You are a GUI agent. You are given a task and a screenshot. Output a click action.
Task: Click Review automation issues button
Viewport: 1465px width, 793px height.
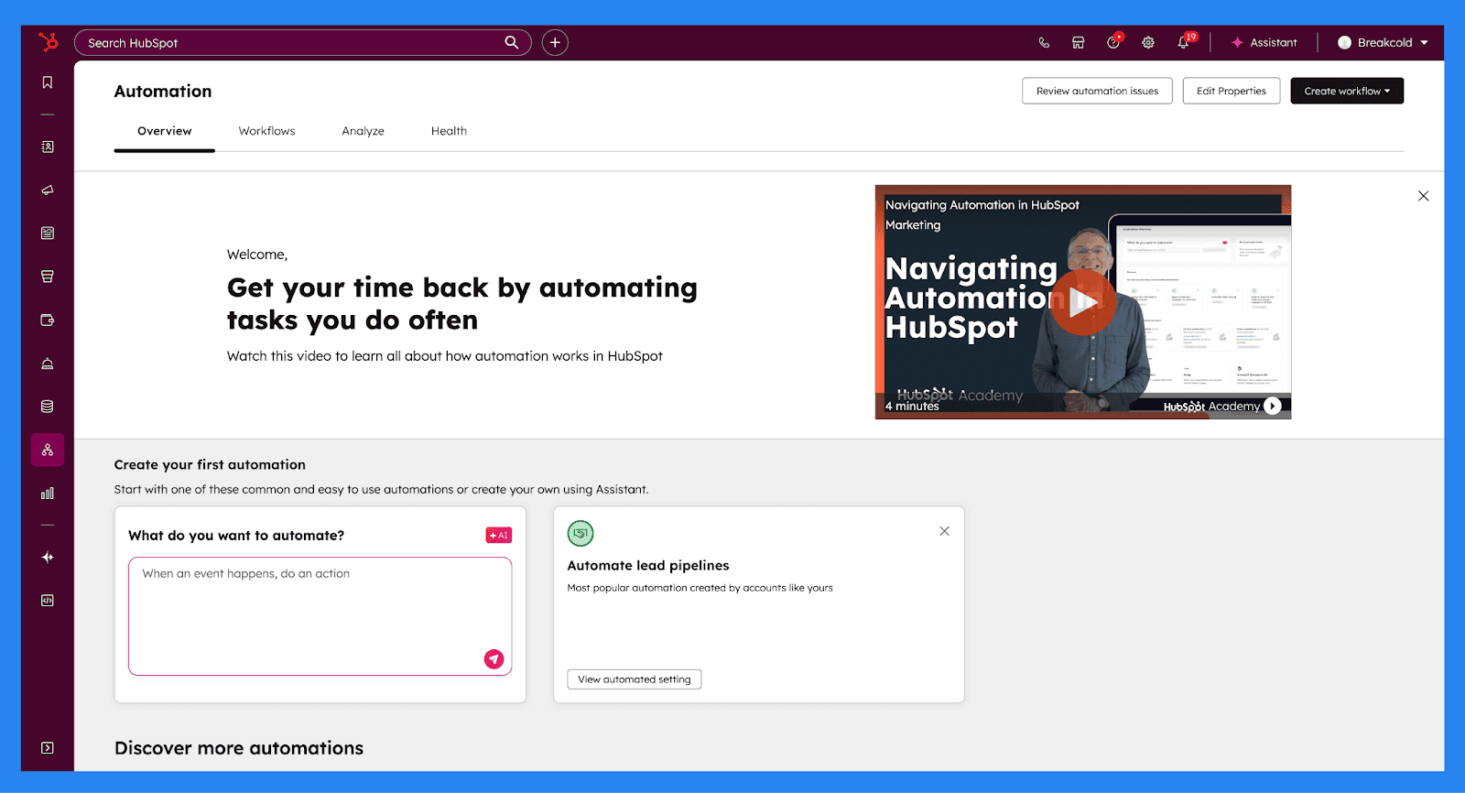coord(1097,91)
